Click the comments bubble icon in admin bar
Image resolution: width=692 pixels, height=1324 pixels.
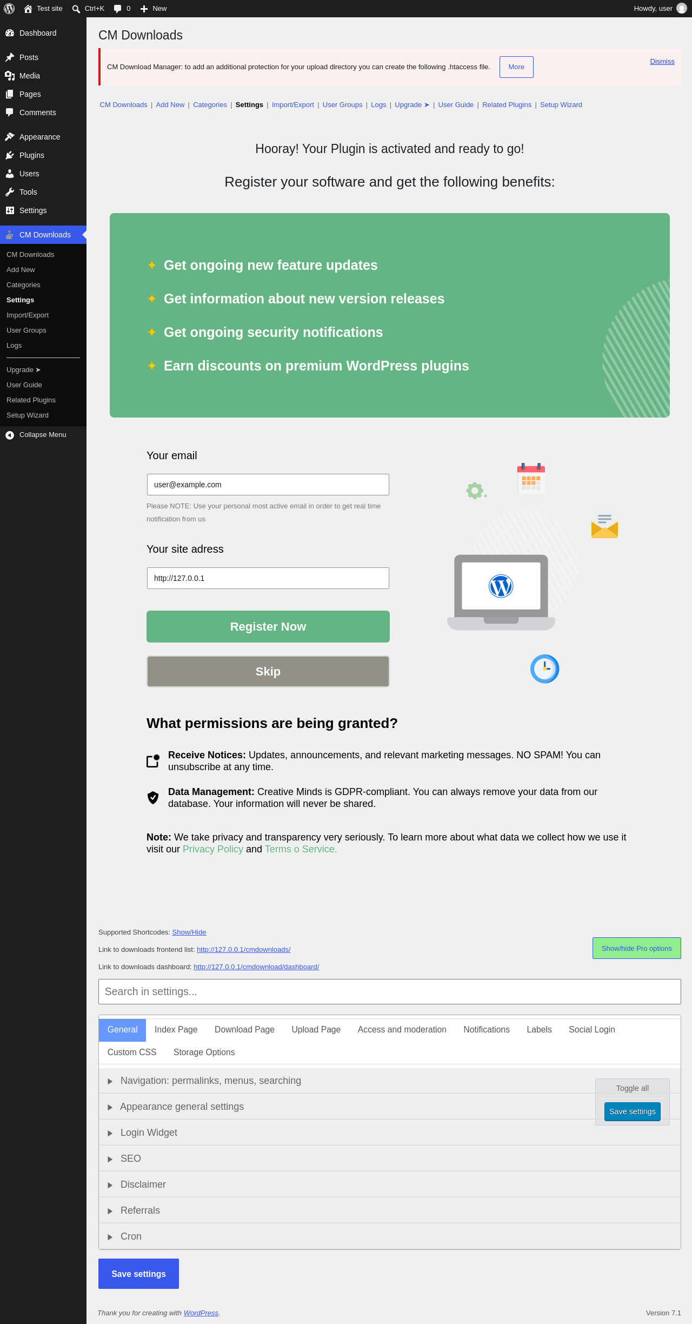(x=118, y=9)
